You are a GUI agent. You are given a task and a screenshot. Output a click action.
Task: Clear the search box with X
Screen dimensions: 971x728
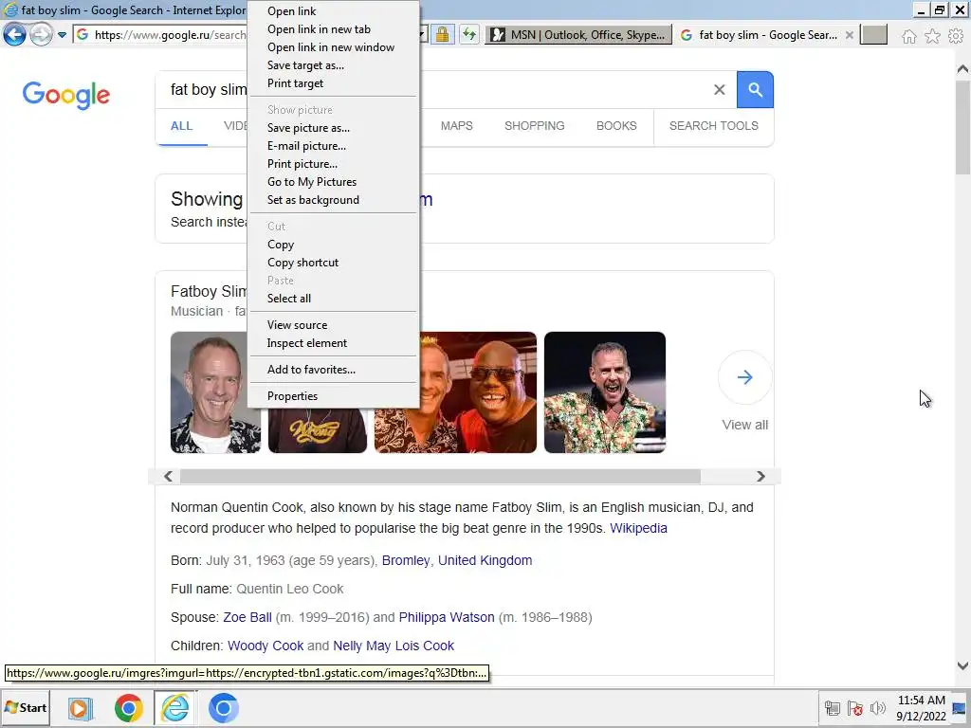(719, 90)
